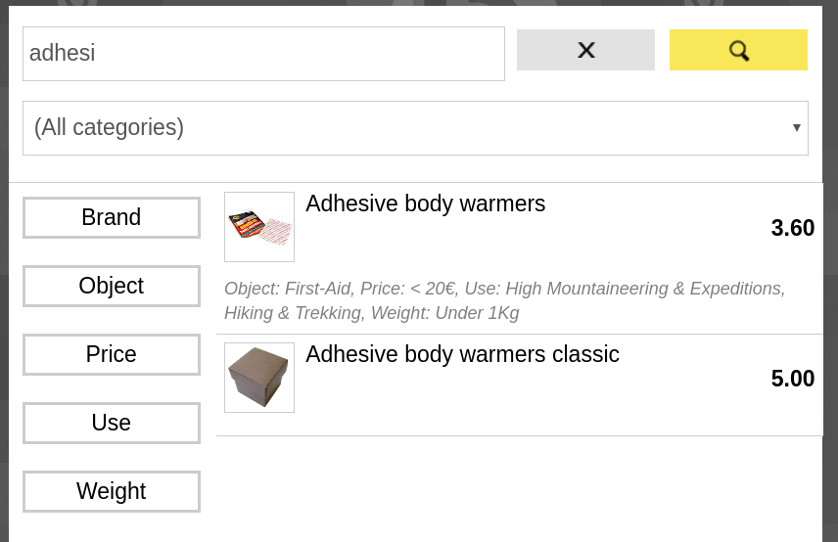Click the 3.60 price of the first result
Screen dimensions: 838x542
[x=792, y=228]
